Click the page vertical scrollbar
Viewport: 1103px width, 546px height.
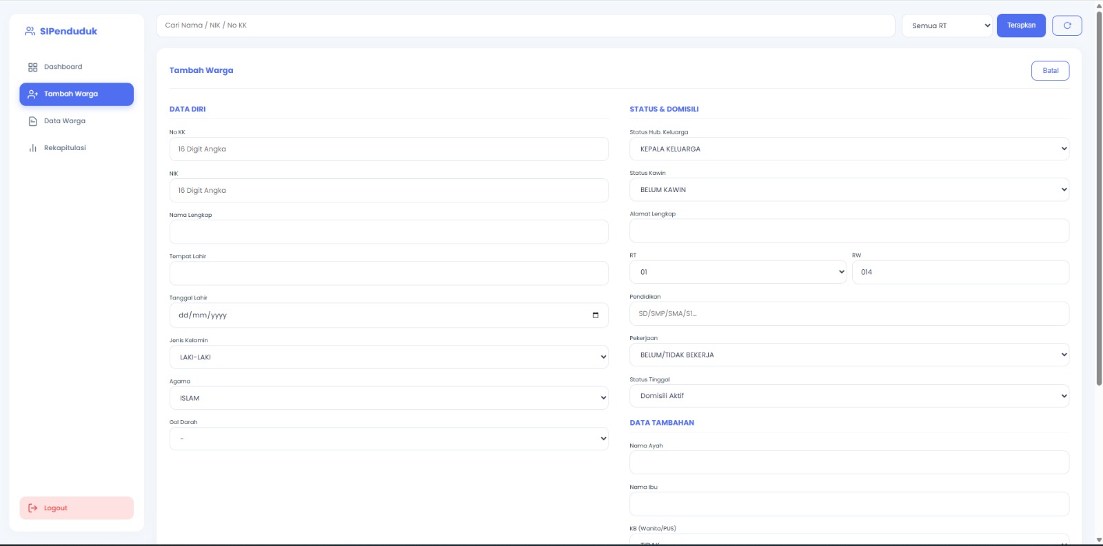pos(1099,207)
